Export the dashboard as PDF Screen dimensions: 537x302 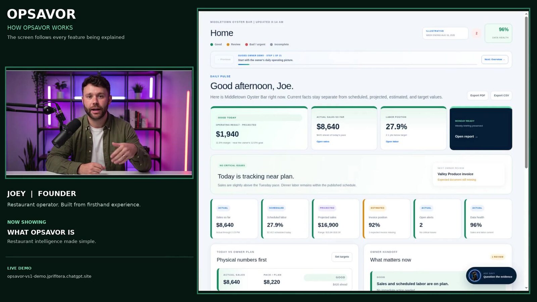[478, 95]
